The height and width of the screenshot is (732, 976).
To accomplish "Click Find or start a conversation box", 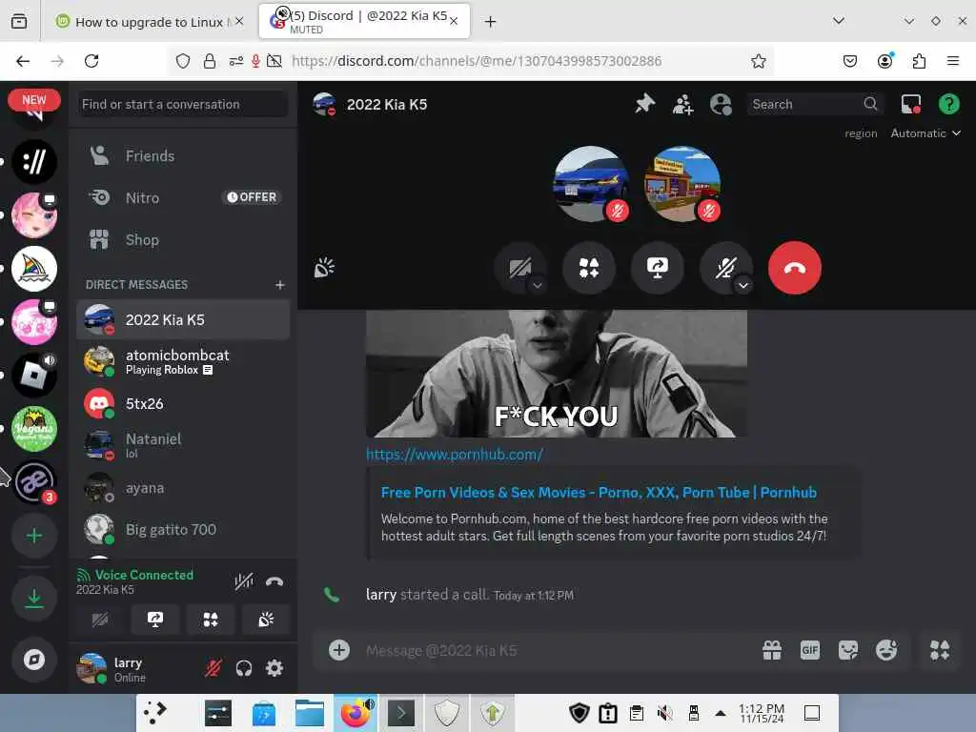I will click(x=183, y=104).
